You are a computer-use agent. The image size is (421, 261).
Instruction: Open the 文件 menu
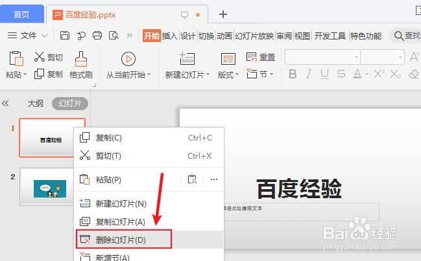28,36
